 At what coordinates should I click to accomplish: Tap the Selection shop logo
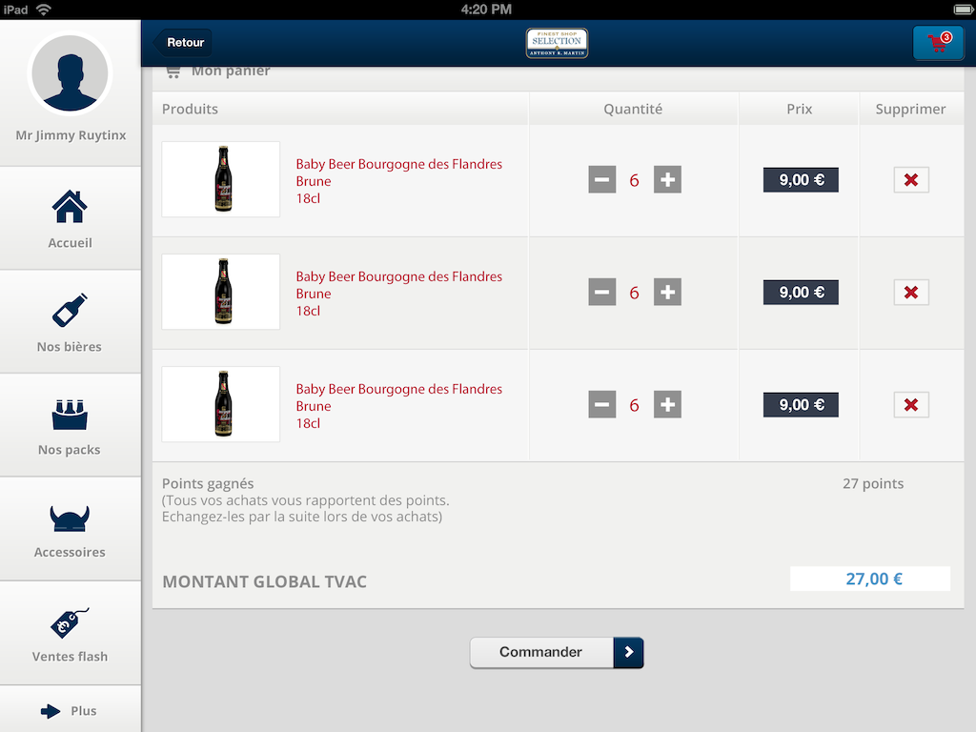[557, 43]
